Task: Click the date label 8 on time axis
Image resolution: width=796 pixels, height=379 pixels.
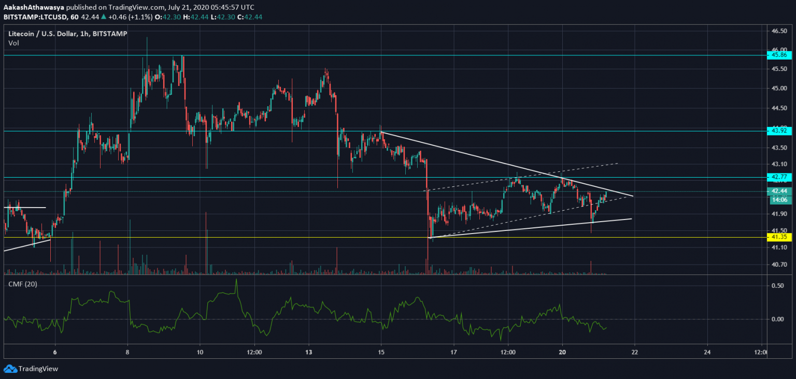Action: tap(127, 353)
